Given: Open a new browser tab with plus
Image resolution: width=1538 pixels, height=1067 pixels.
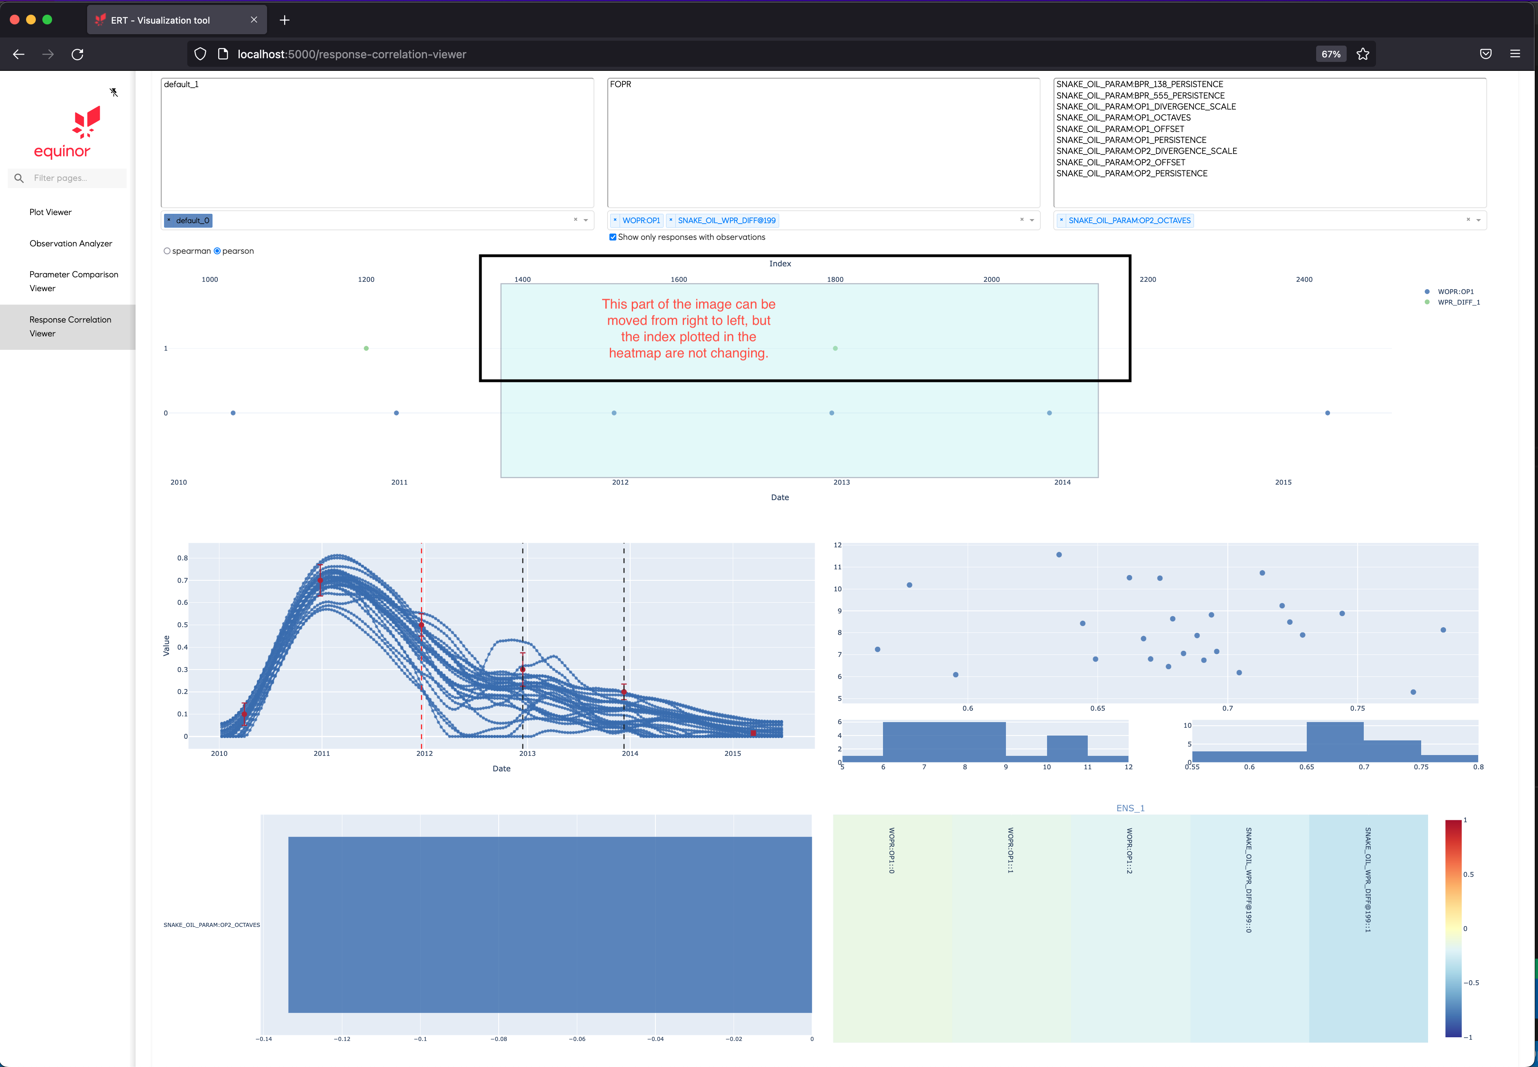Looking at the screenshot, I should point(285,20).
